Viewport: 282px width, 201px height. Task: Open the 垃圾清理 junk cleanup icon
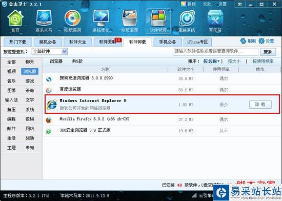[x=130, y=21]
